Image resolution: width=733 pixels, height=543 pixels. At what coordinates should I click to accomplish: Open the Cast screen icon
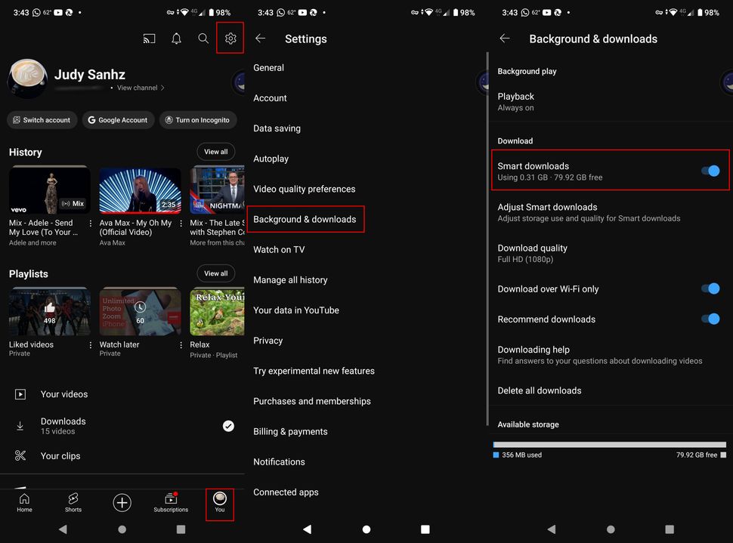[x=149, y=38]
